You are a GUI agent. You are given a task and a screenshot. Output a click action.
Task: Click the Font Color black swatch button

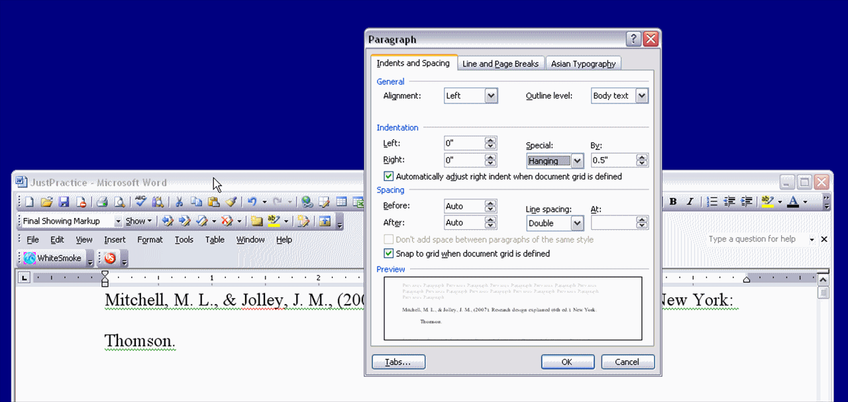click(793, 202)
